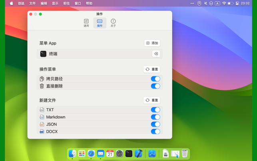Open the 编辑 menu
The height and width of the screenshot is (161, 257).
(44, 3)
